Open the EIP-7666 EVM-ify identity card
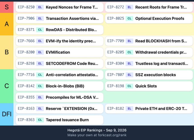Screen dimensions: 194x140 60,41
